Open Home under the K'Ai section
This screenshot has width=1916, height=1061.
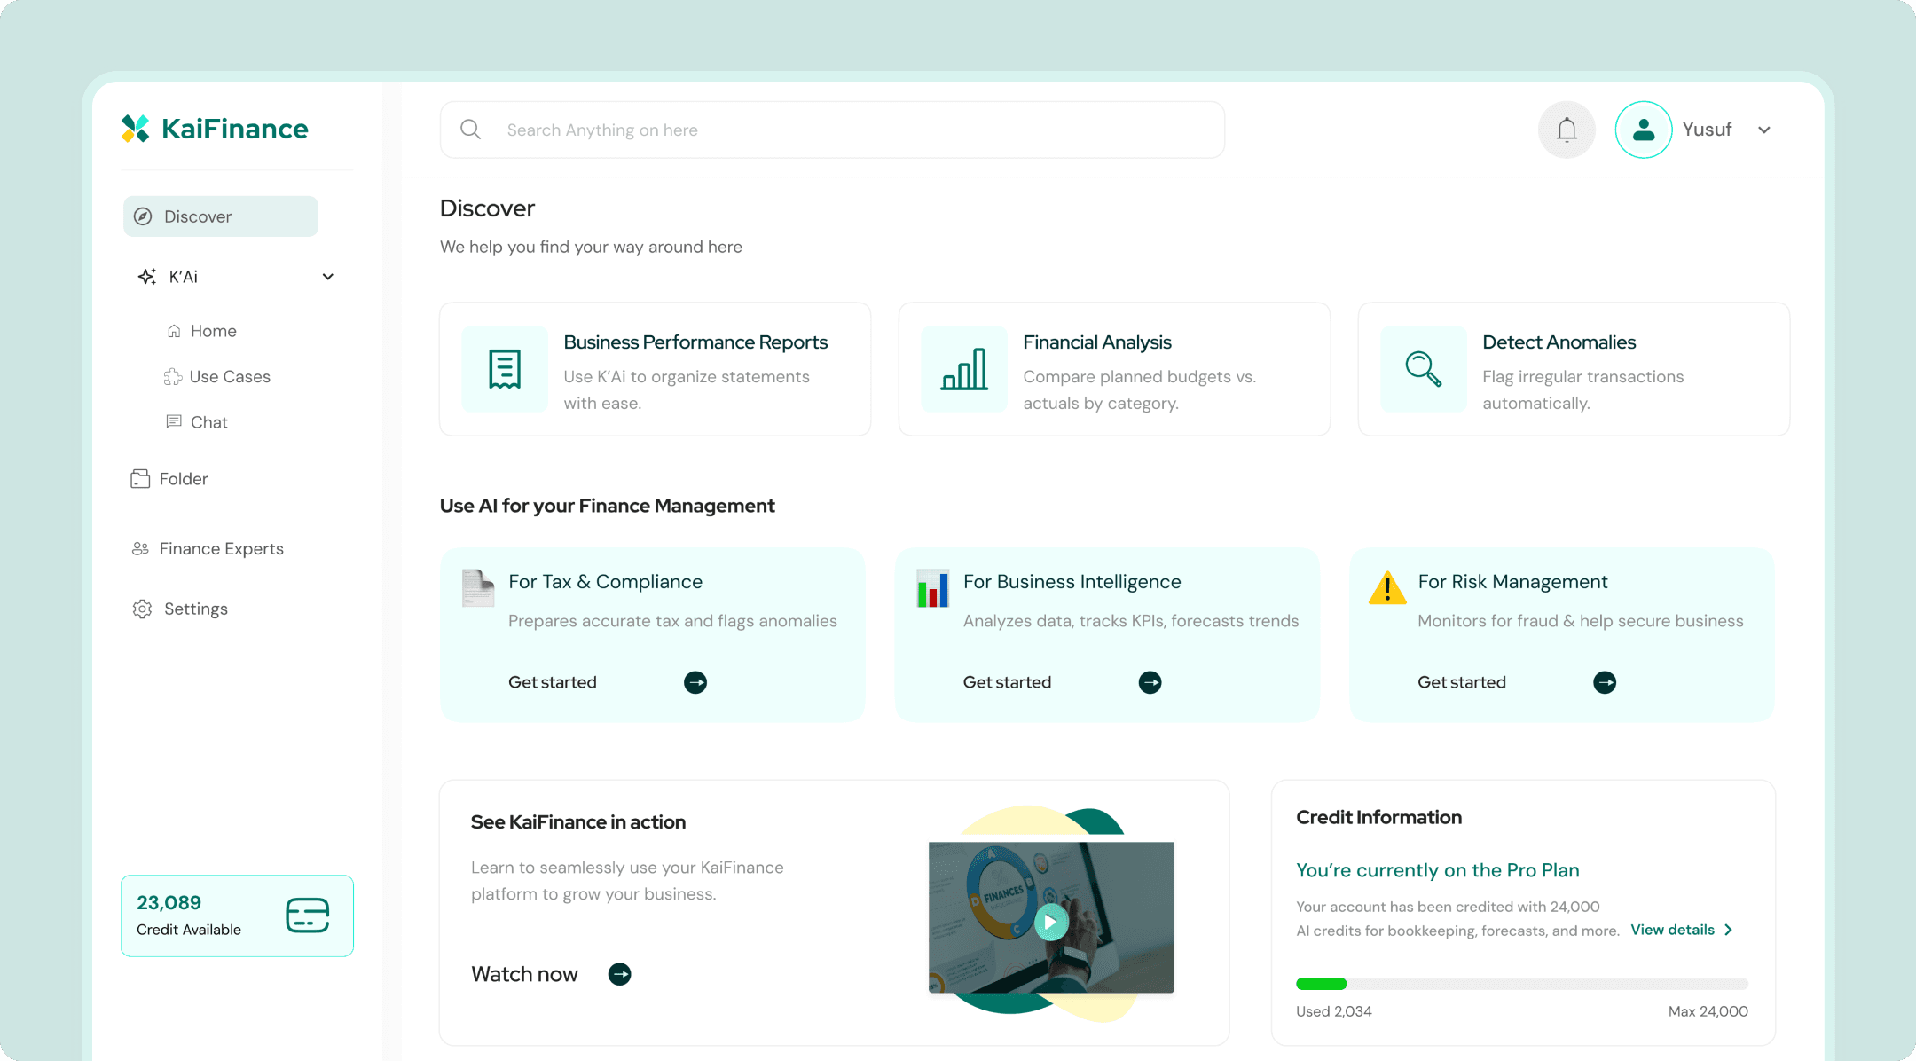point(213,330)
